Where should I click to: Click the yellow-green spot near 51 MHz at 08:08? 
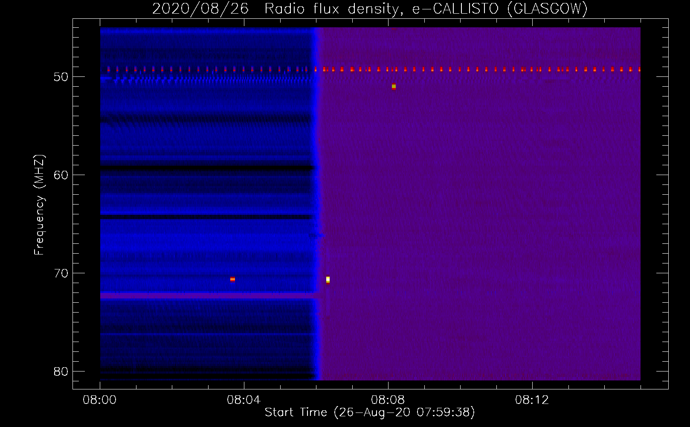pos(394,87)
